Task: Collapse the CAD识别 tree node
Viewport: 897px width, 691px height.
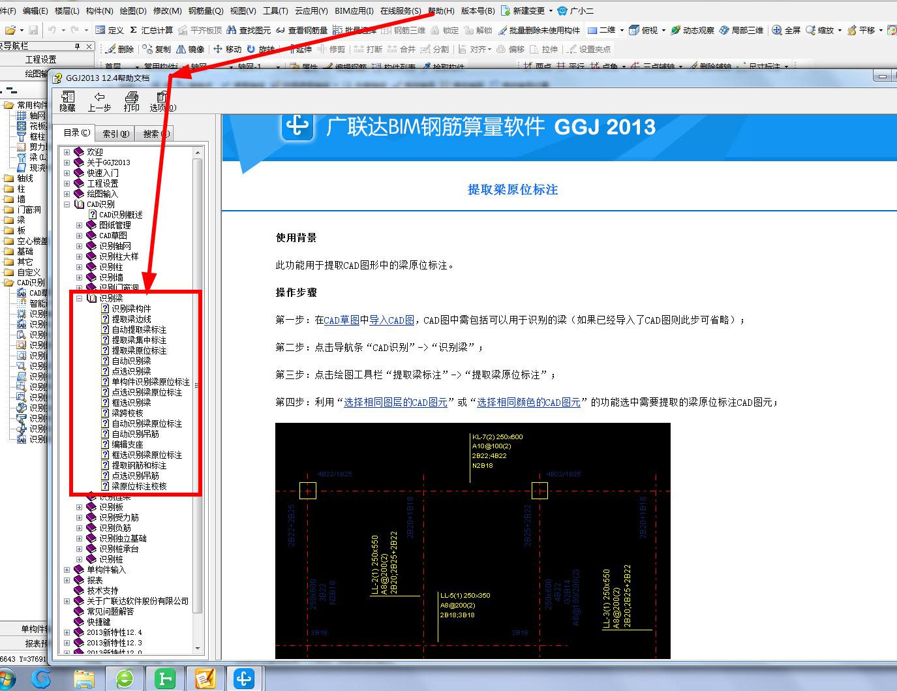Action: (67, 204)
